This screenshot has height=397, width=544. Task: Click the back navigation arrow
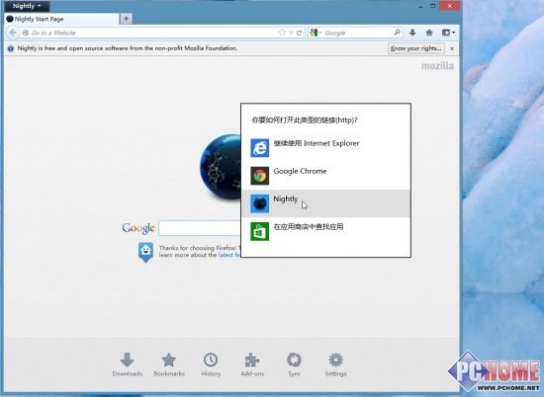[x=13, y=33]
